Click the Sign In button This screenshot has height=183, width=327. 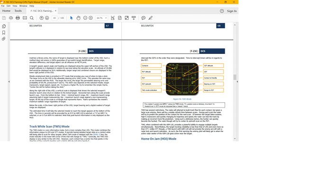click(232, 11)
